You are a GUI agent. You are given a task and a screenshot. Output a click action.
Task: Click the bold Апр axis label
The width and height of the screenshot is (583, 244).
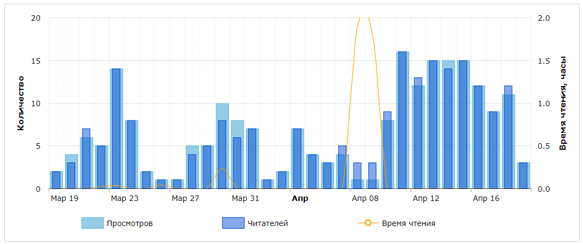[300, 198]
